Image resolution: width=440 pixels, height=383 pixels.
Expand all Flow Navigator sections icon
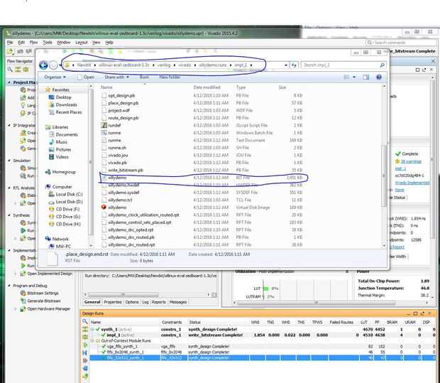point(26,70)
